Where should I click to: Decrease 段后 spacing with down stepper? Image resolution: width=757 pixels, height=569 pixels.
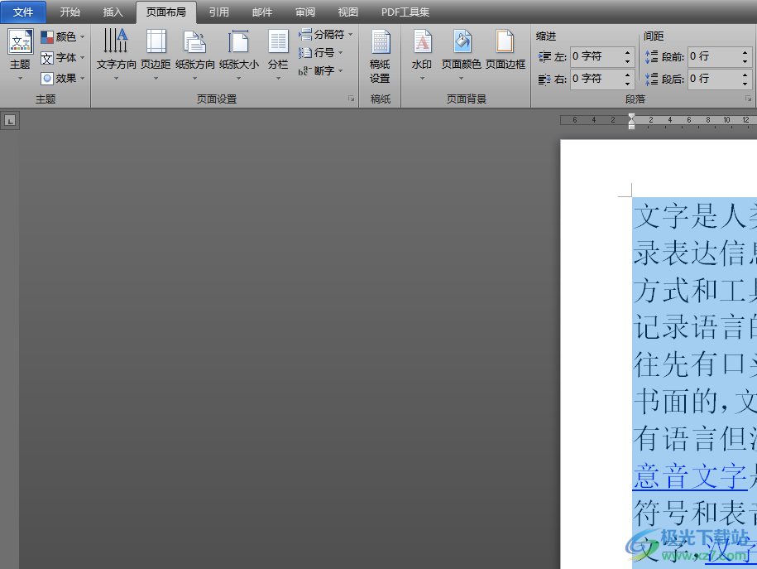point(745,84)
